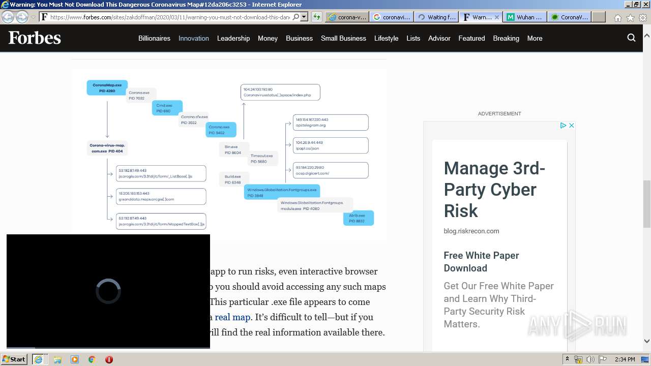Click the malware process diagram image
This screenshot has width=651, height=366.
(229, 154)
